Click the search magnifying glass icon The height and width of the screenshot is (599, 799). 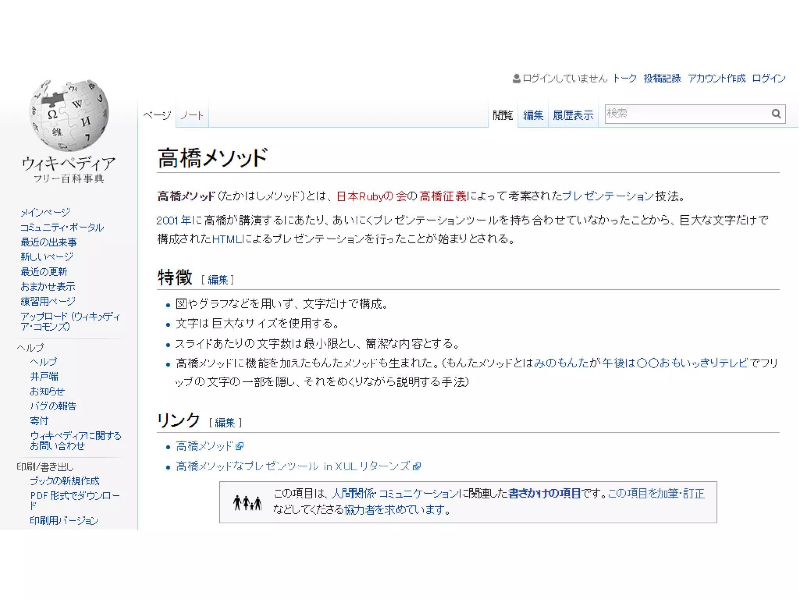[776, 114]
